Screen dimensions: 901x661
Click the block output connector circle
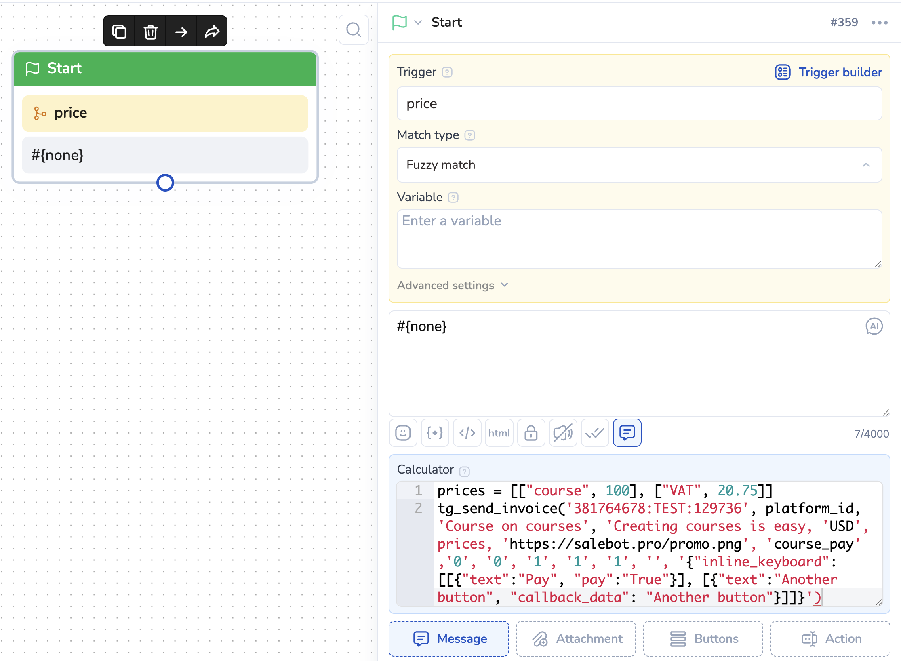[165, 183]
